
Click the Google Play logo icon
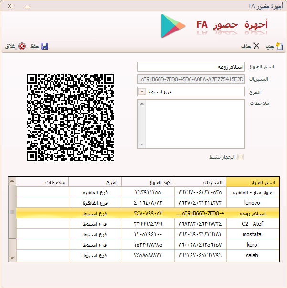tap(173, 26)
